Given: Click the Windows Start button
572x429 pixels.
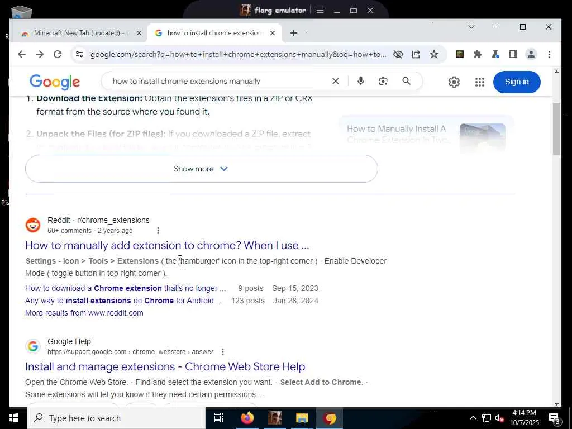Looking at the screenshot, I should [13, 418].
